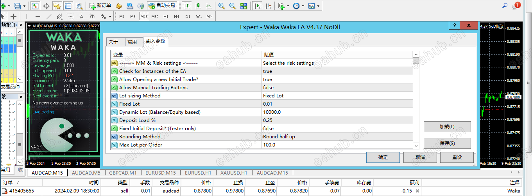Change Lot-sizing Method value Fixed Lot
Screen dimensions: 532x196
(x=337, y=96)
